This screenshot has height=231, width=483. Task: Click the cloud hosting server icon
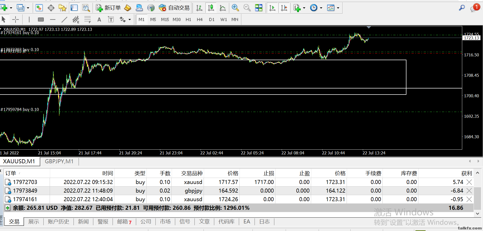click(x=139, y=8)
